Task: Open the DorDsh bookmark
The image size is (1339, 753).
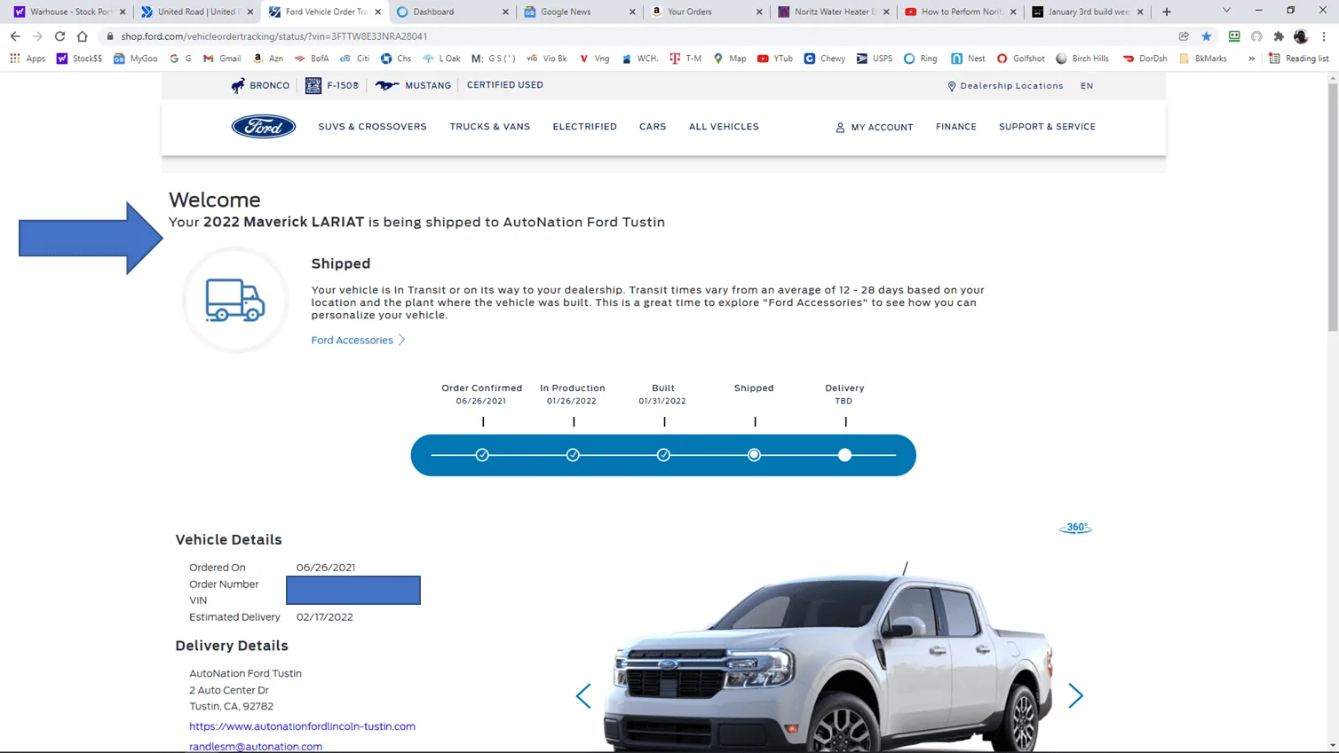Action: pos(1145,59)
